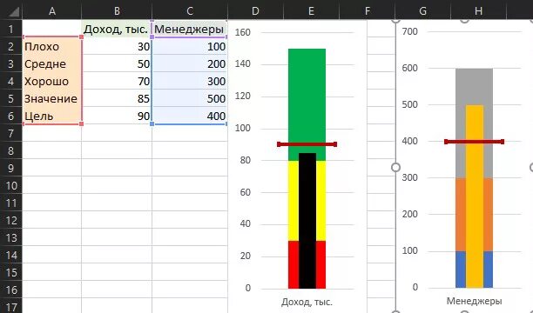Click the select-all corner triangle
The height and width of the screenshot is (313, 533).
14,12
